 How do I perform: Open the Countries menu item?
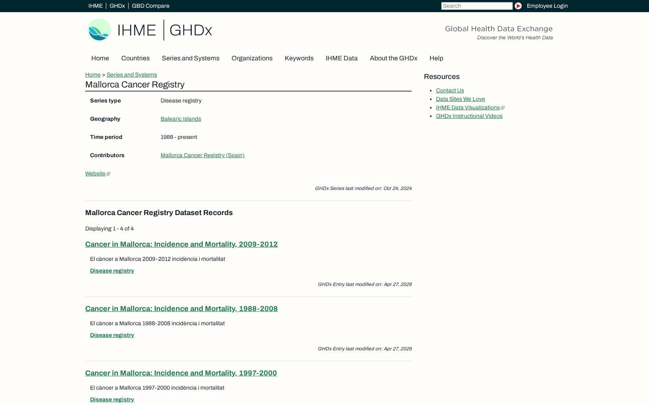(x=135, y=58)
